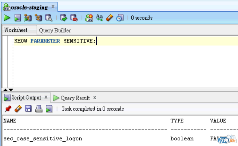
Task: Close the Script Output tab
Action: (46, 97)
